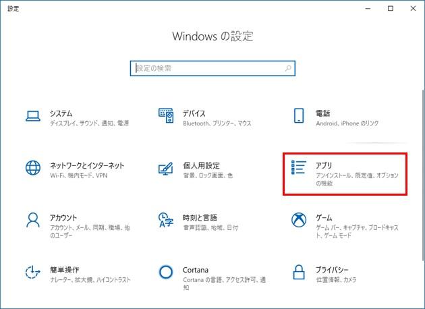The height and width of the screenshot is (309, 425).
Task: Open the ゲーム Xbox icon
Action: (299, 220)
